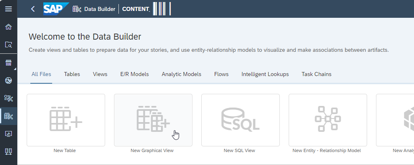The width and height of the screenshot is (414, 165).
Task: Open Business Builder sidebar icon
Action: point(8,98)
